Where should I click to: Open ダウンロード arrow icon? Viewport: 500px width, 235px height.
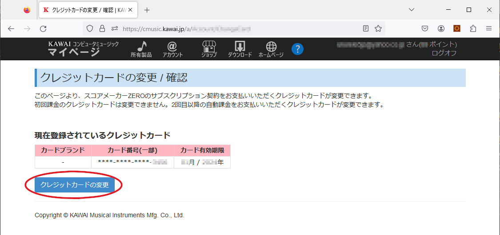(240, 49)
